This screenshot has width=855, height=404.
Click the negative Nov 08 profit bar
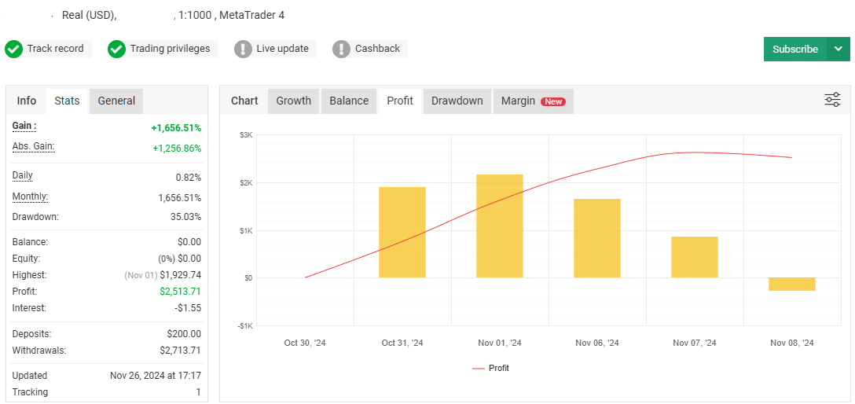pyautogui.click(x=792, y=284)
